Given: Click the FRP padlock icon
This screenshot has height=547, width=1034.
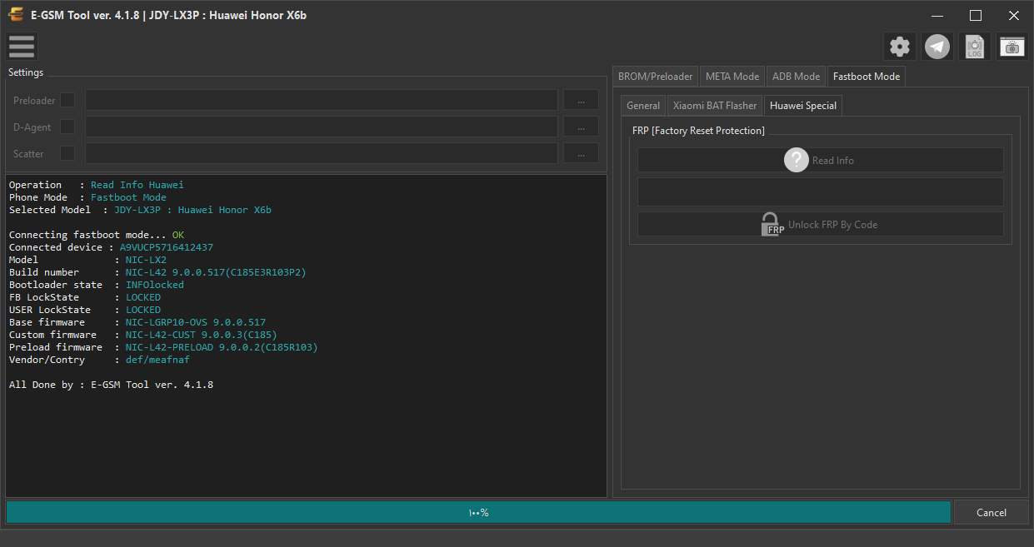Looking at the screenshot, I should [773, 224].
